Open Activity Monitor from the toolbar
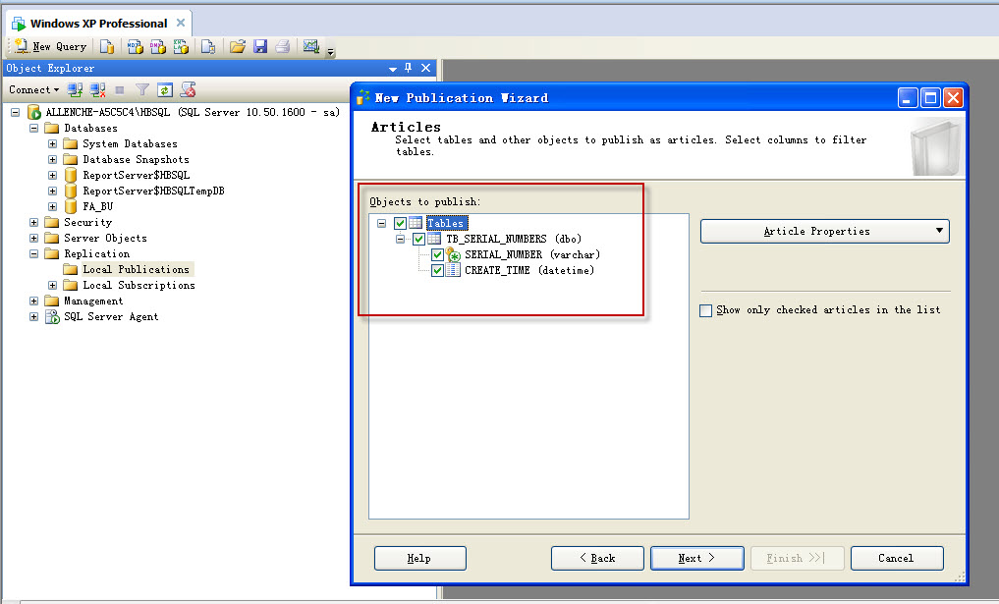The width and height of the screenshot is (999, 604). pos(311,46)
